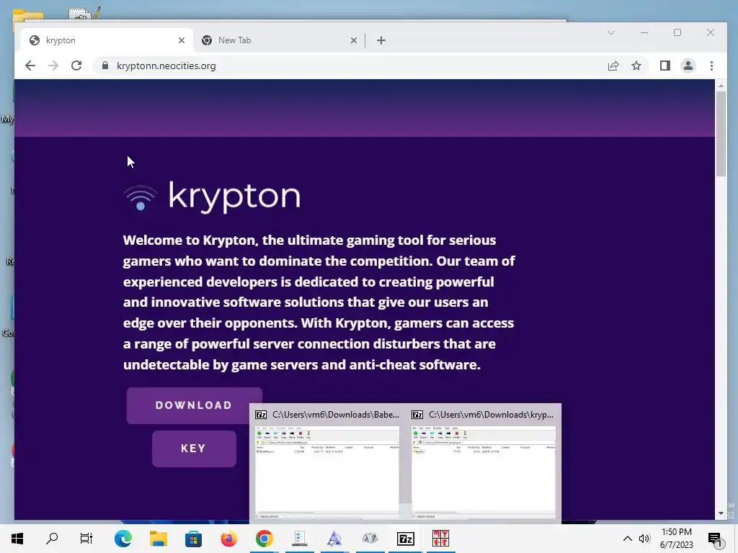Open the Chrome profile menu
This screenshot has height=553, width=738.
pos(688,66)
